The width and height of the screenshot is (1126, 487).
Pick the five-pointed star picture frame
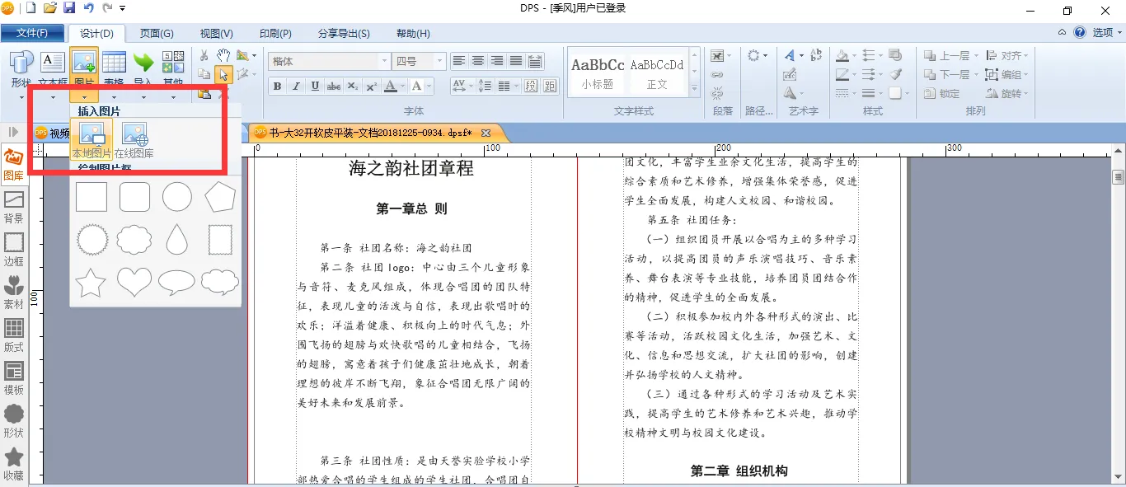[x=91, y=282]
